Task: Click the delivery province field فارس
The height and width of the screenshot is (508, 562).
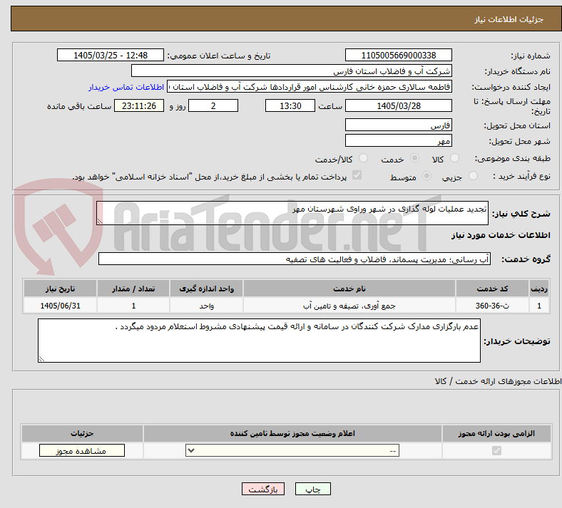Action: (399, 125)
